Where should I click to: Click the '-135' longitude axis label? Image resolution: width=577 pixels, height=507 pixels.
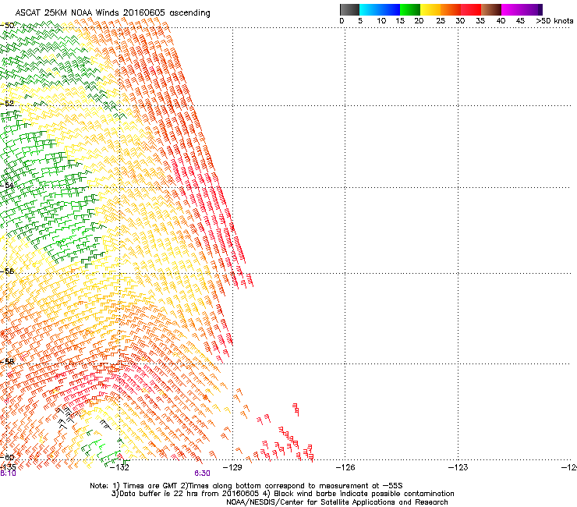(8, 467)
